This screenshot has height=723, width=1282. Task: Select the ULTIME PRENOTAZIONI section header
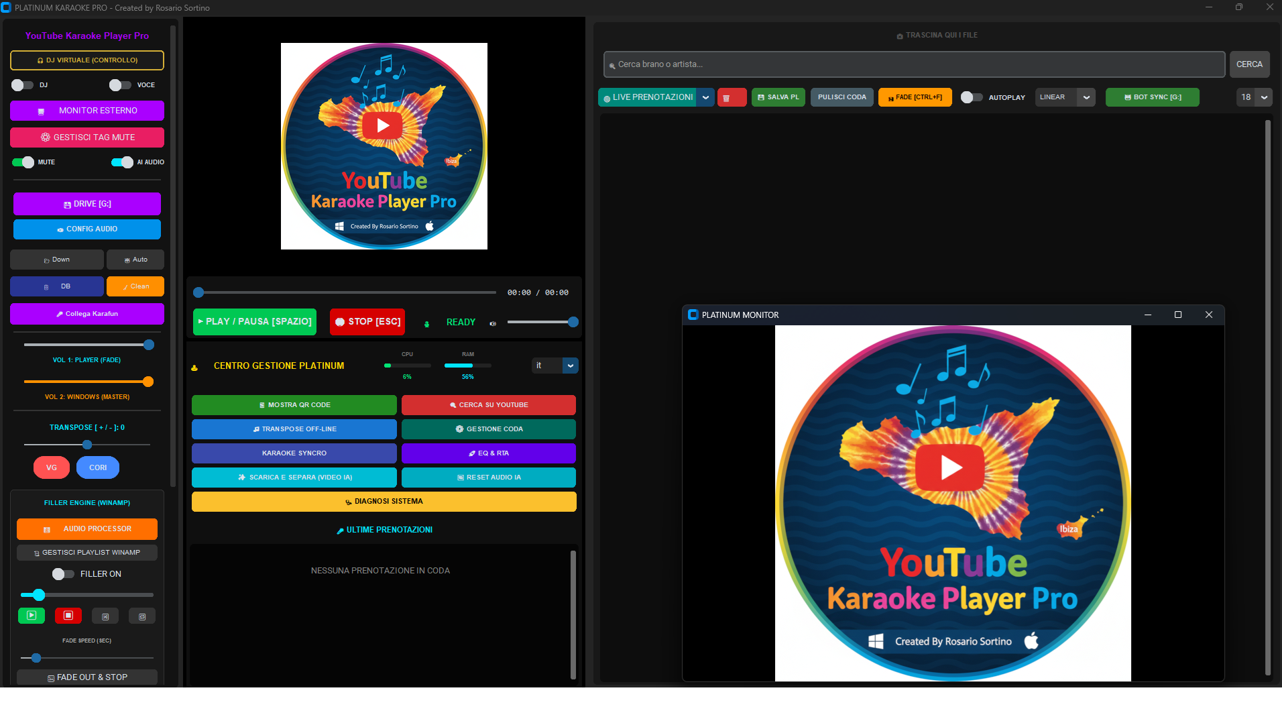384,529
